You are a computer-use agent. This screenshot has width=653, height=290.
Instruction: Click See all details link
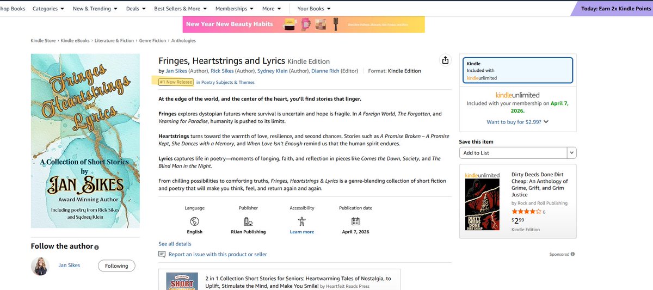[175, 244]
